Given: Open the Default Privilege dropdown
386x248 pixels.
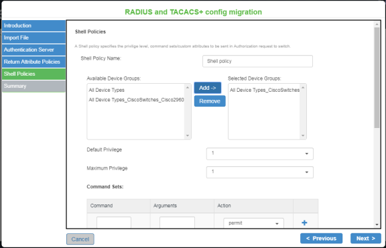Looking at the screenshot, I should point(260,153).
